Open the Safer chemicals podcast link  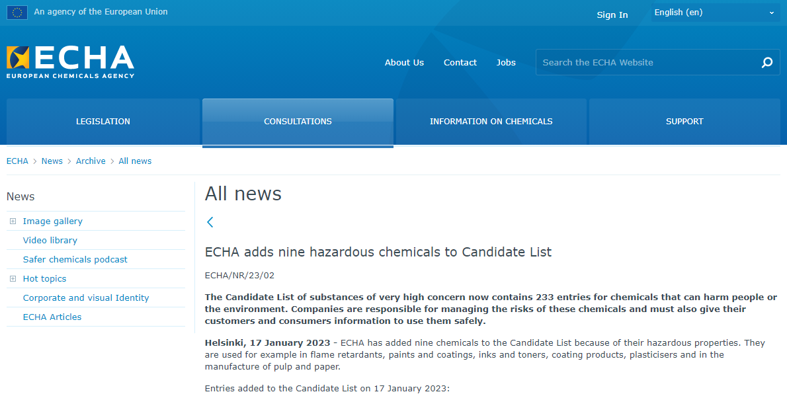coord(75,260)
